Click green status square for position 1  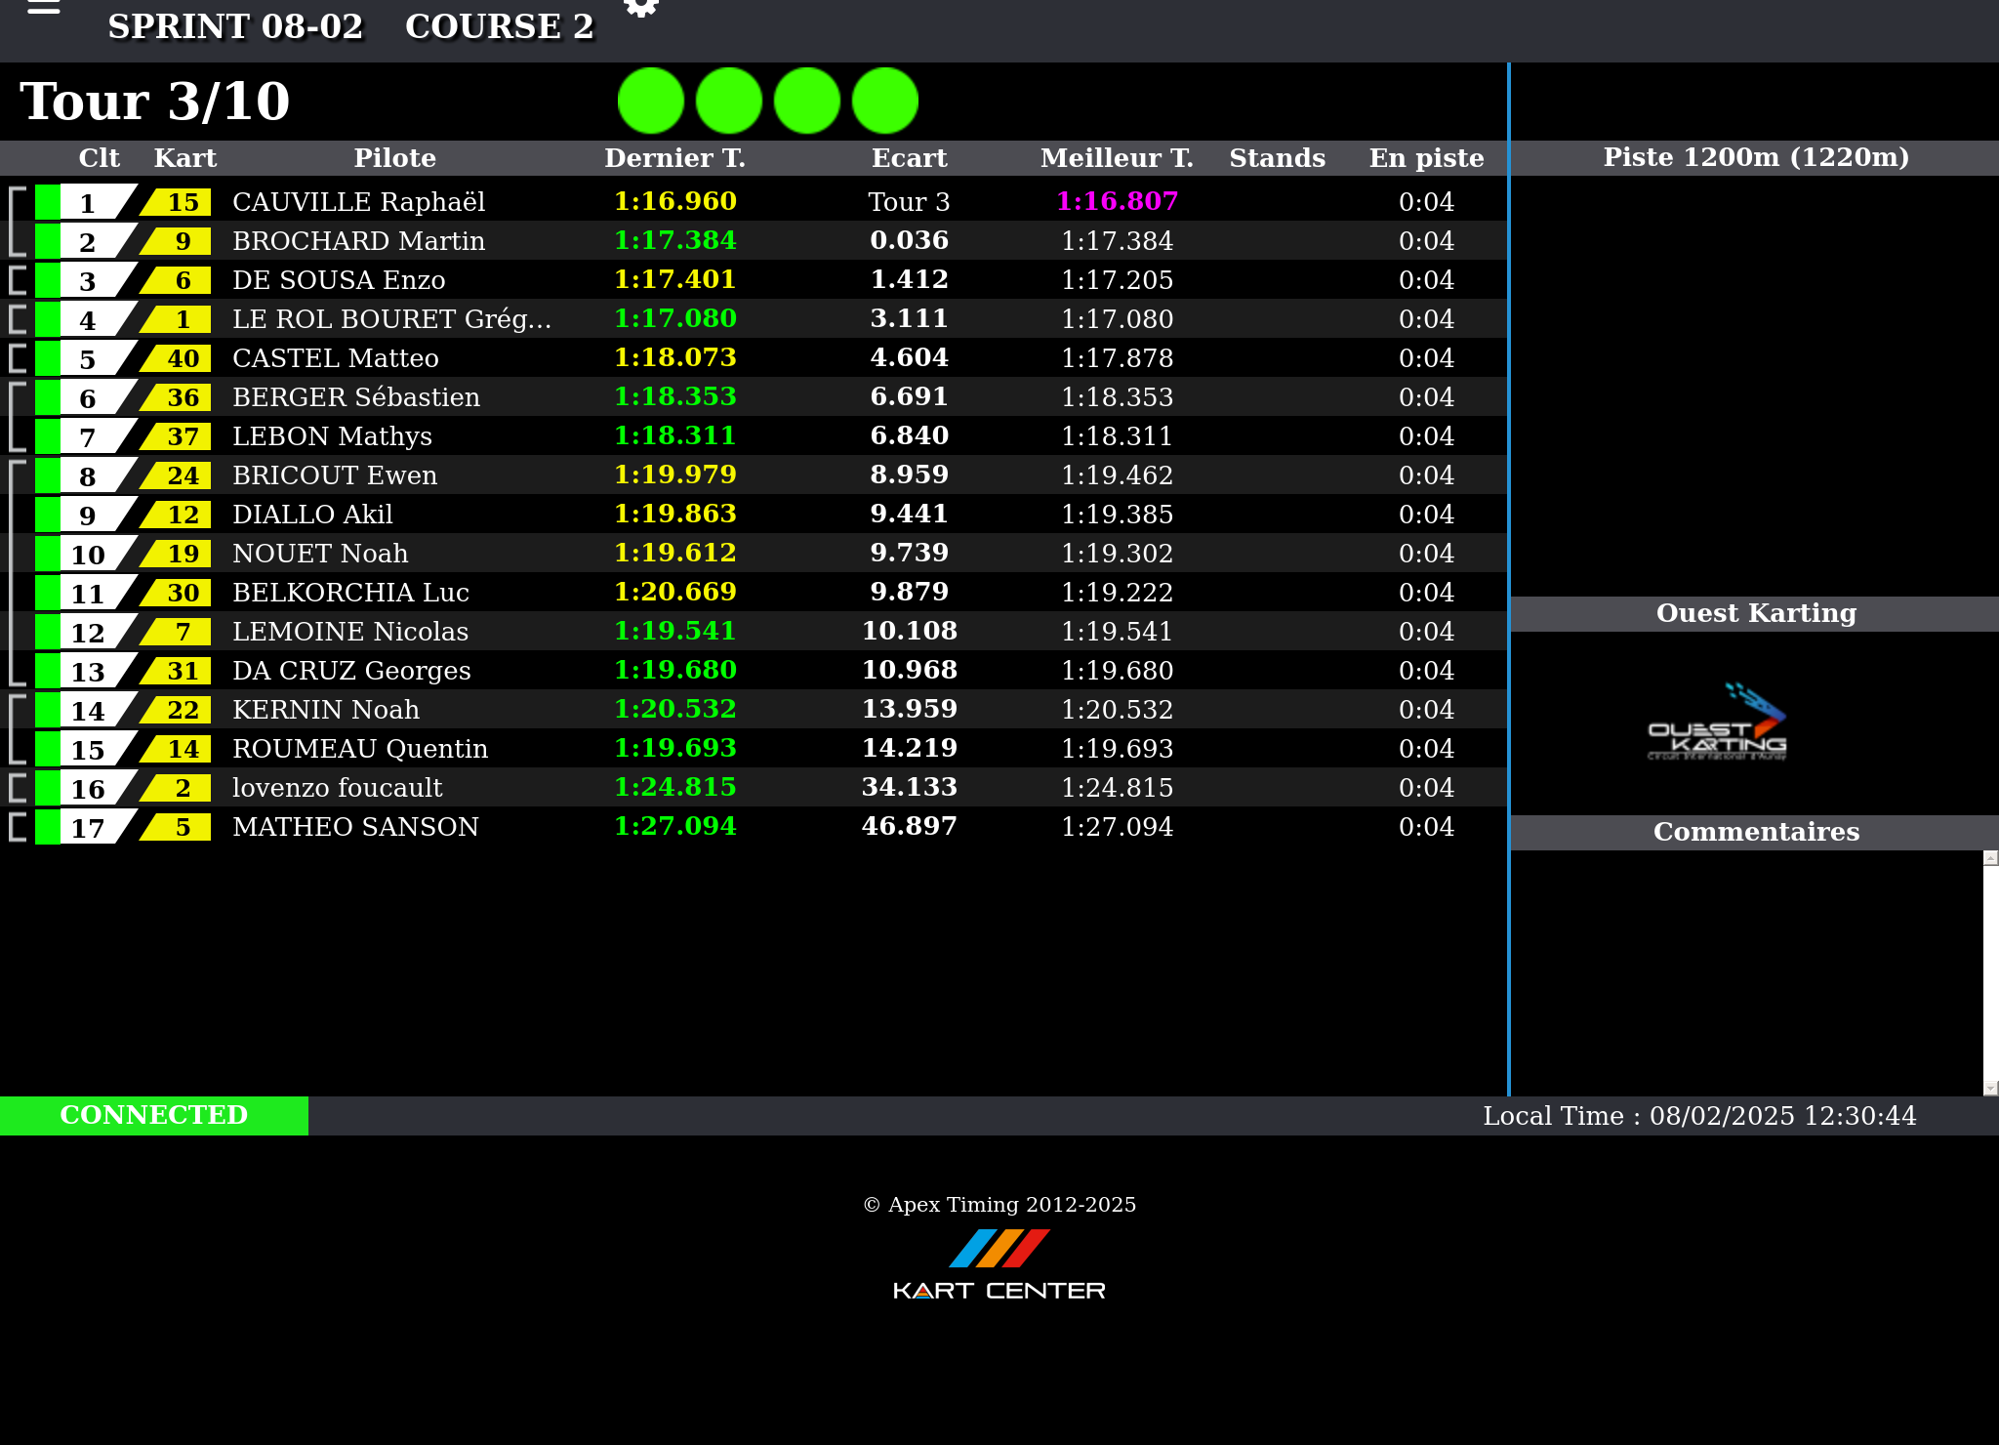[47, 202]
